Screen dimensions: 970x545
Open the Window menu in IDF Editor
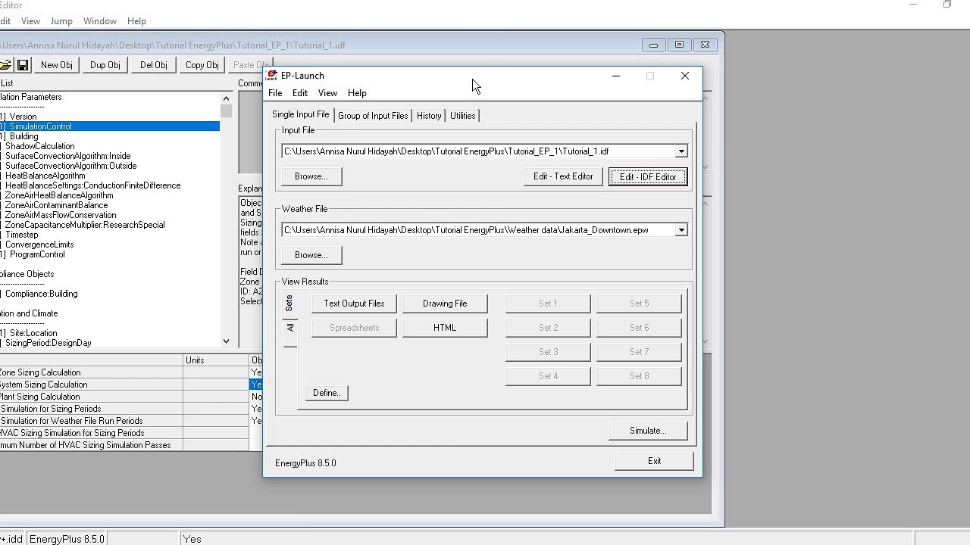pyautogui.click(x=100, y=21)
